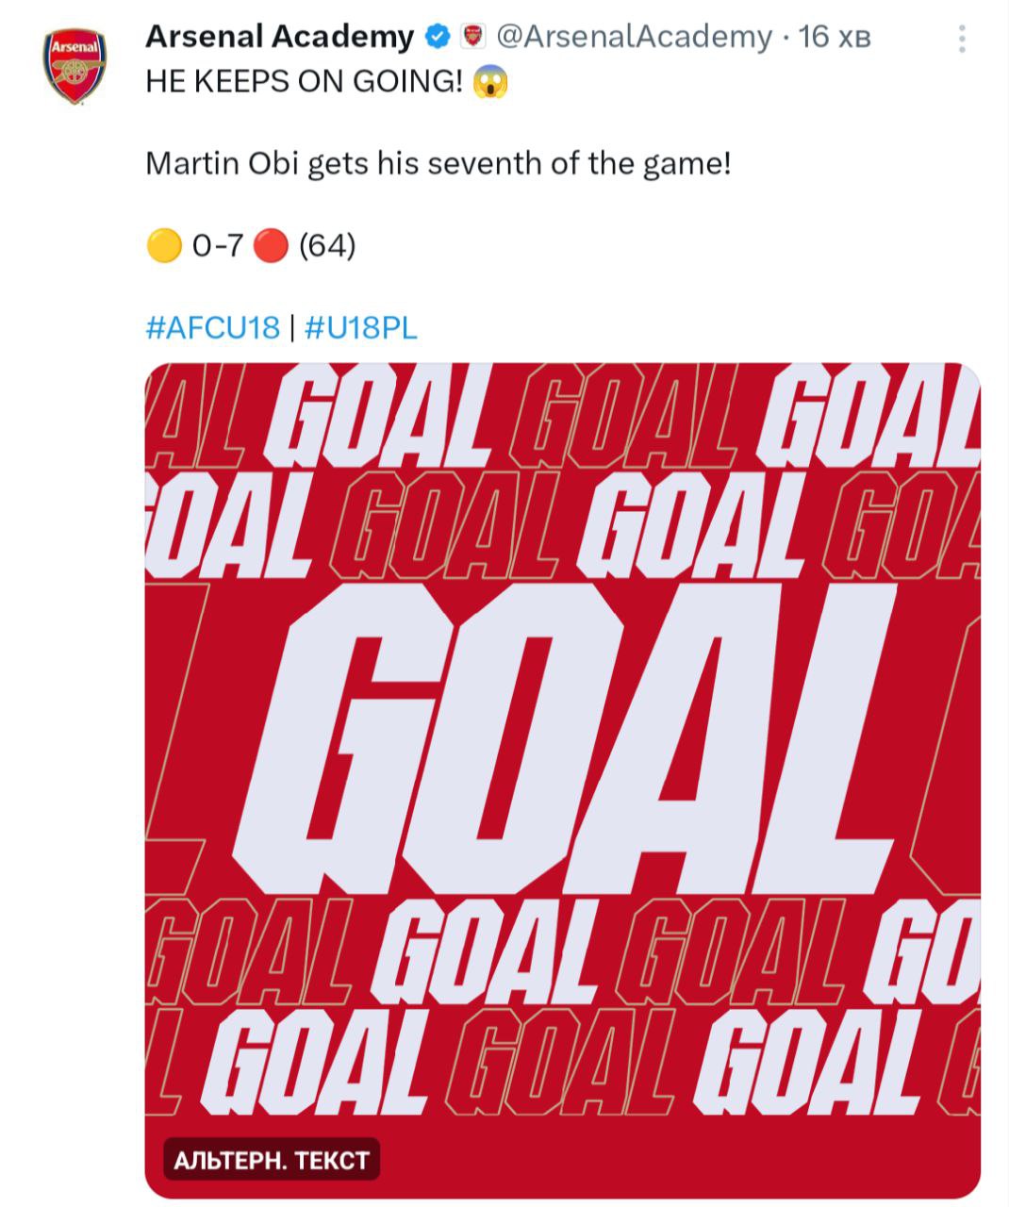This screenshot has width=1009, height=1207.
Task: Click the screaming face emoji
Action: pyautogui.click(x=491, y=82)
